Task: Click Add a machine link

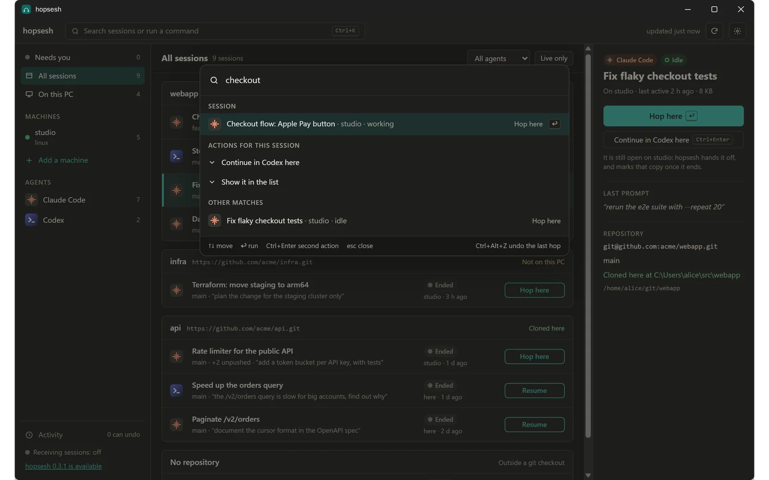Action: point(64,160)
